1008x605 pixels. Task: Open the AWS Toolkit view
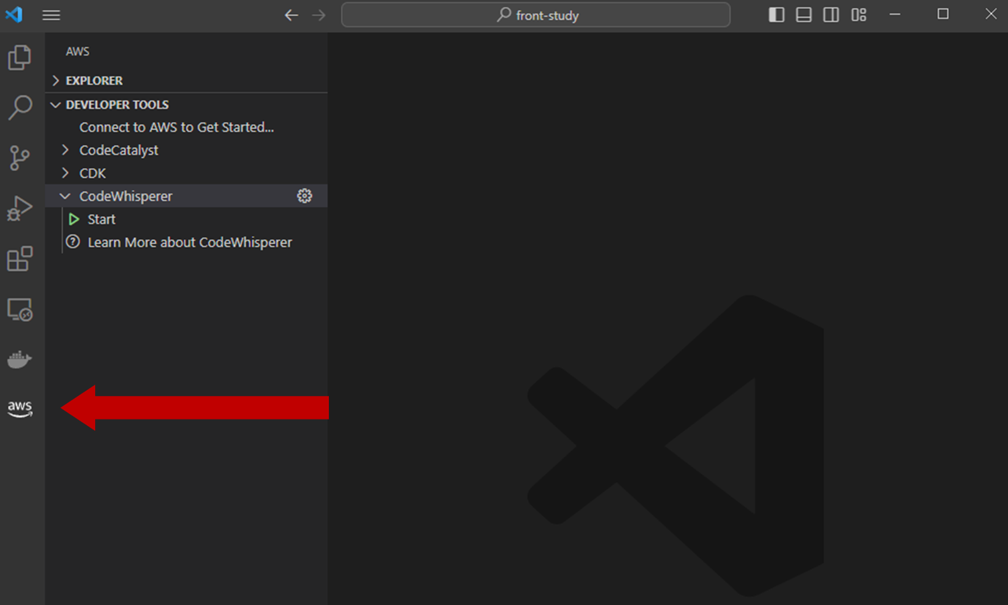(19, 409)
